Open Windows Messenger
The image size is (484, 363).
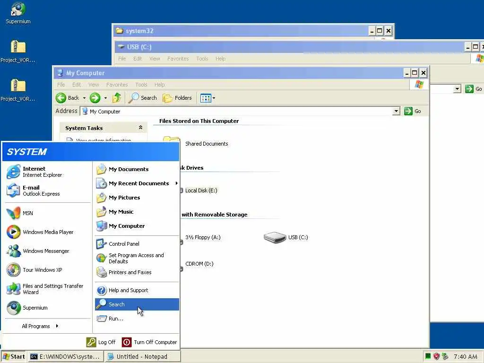click(x=48, y=251)
